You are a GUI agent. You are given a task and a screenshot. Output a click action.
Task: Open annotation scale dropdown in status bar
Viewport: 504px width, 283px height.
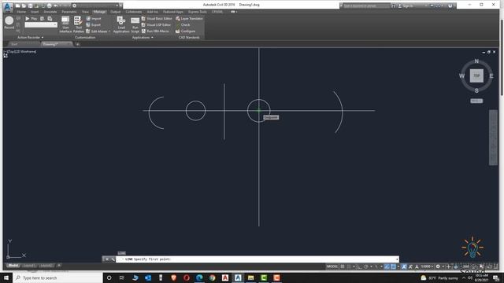pyautogui.click(x=427, y=266)
